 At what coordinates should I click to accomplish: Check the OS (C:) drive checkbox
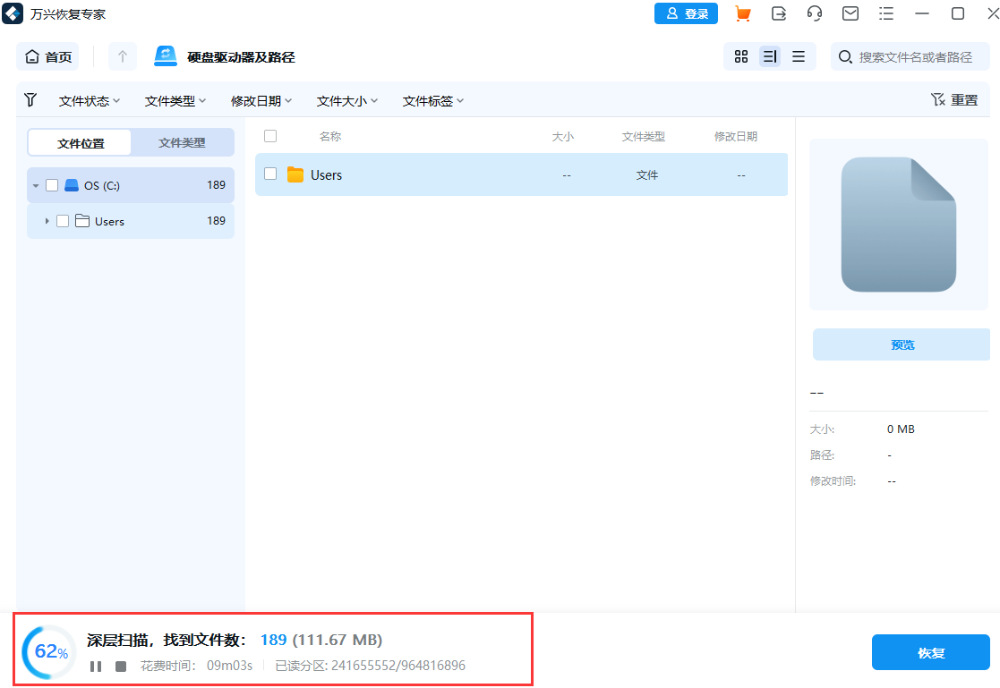click(x=52, y=185)
